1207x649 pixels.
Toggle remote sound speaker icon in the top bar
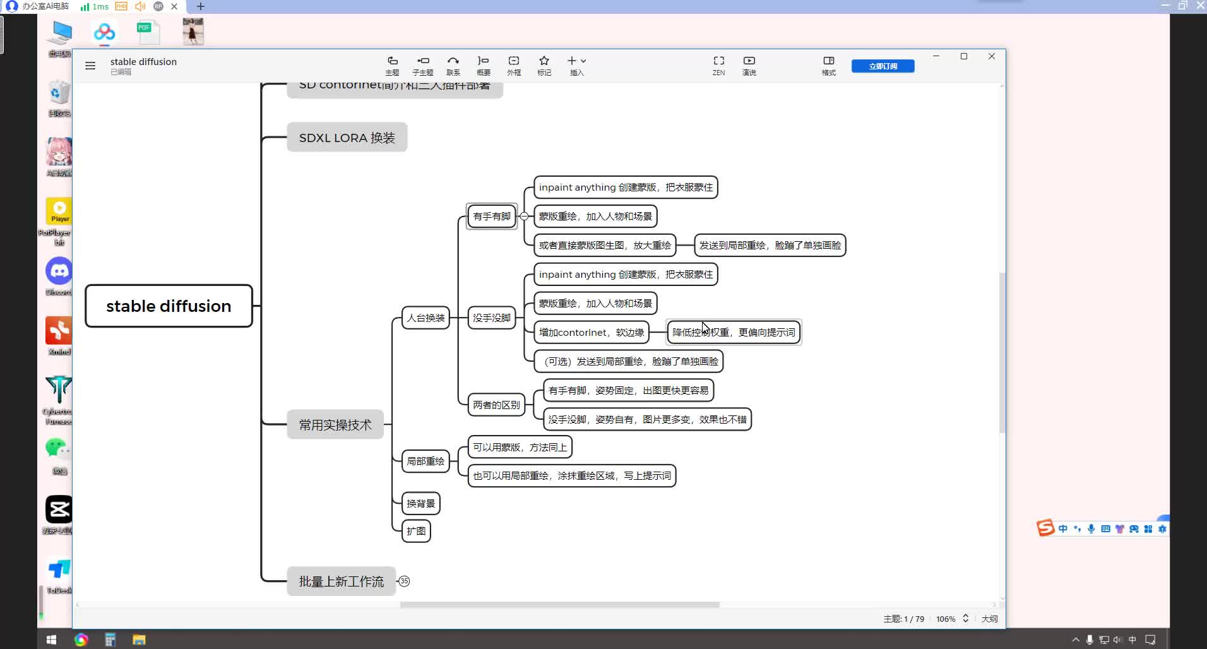coord(140,6)
